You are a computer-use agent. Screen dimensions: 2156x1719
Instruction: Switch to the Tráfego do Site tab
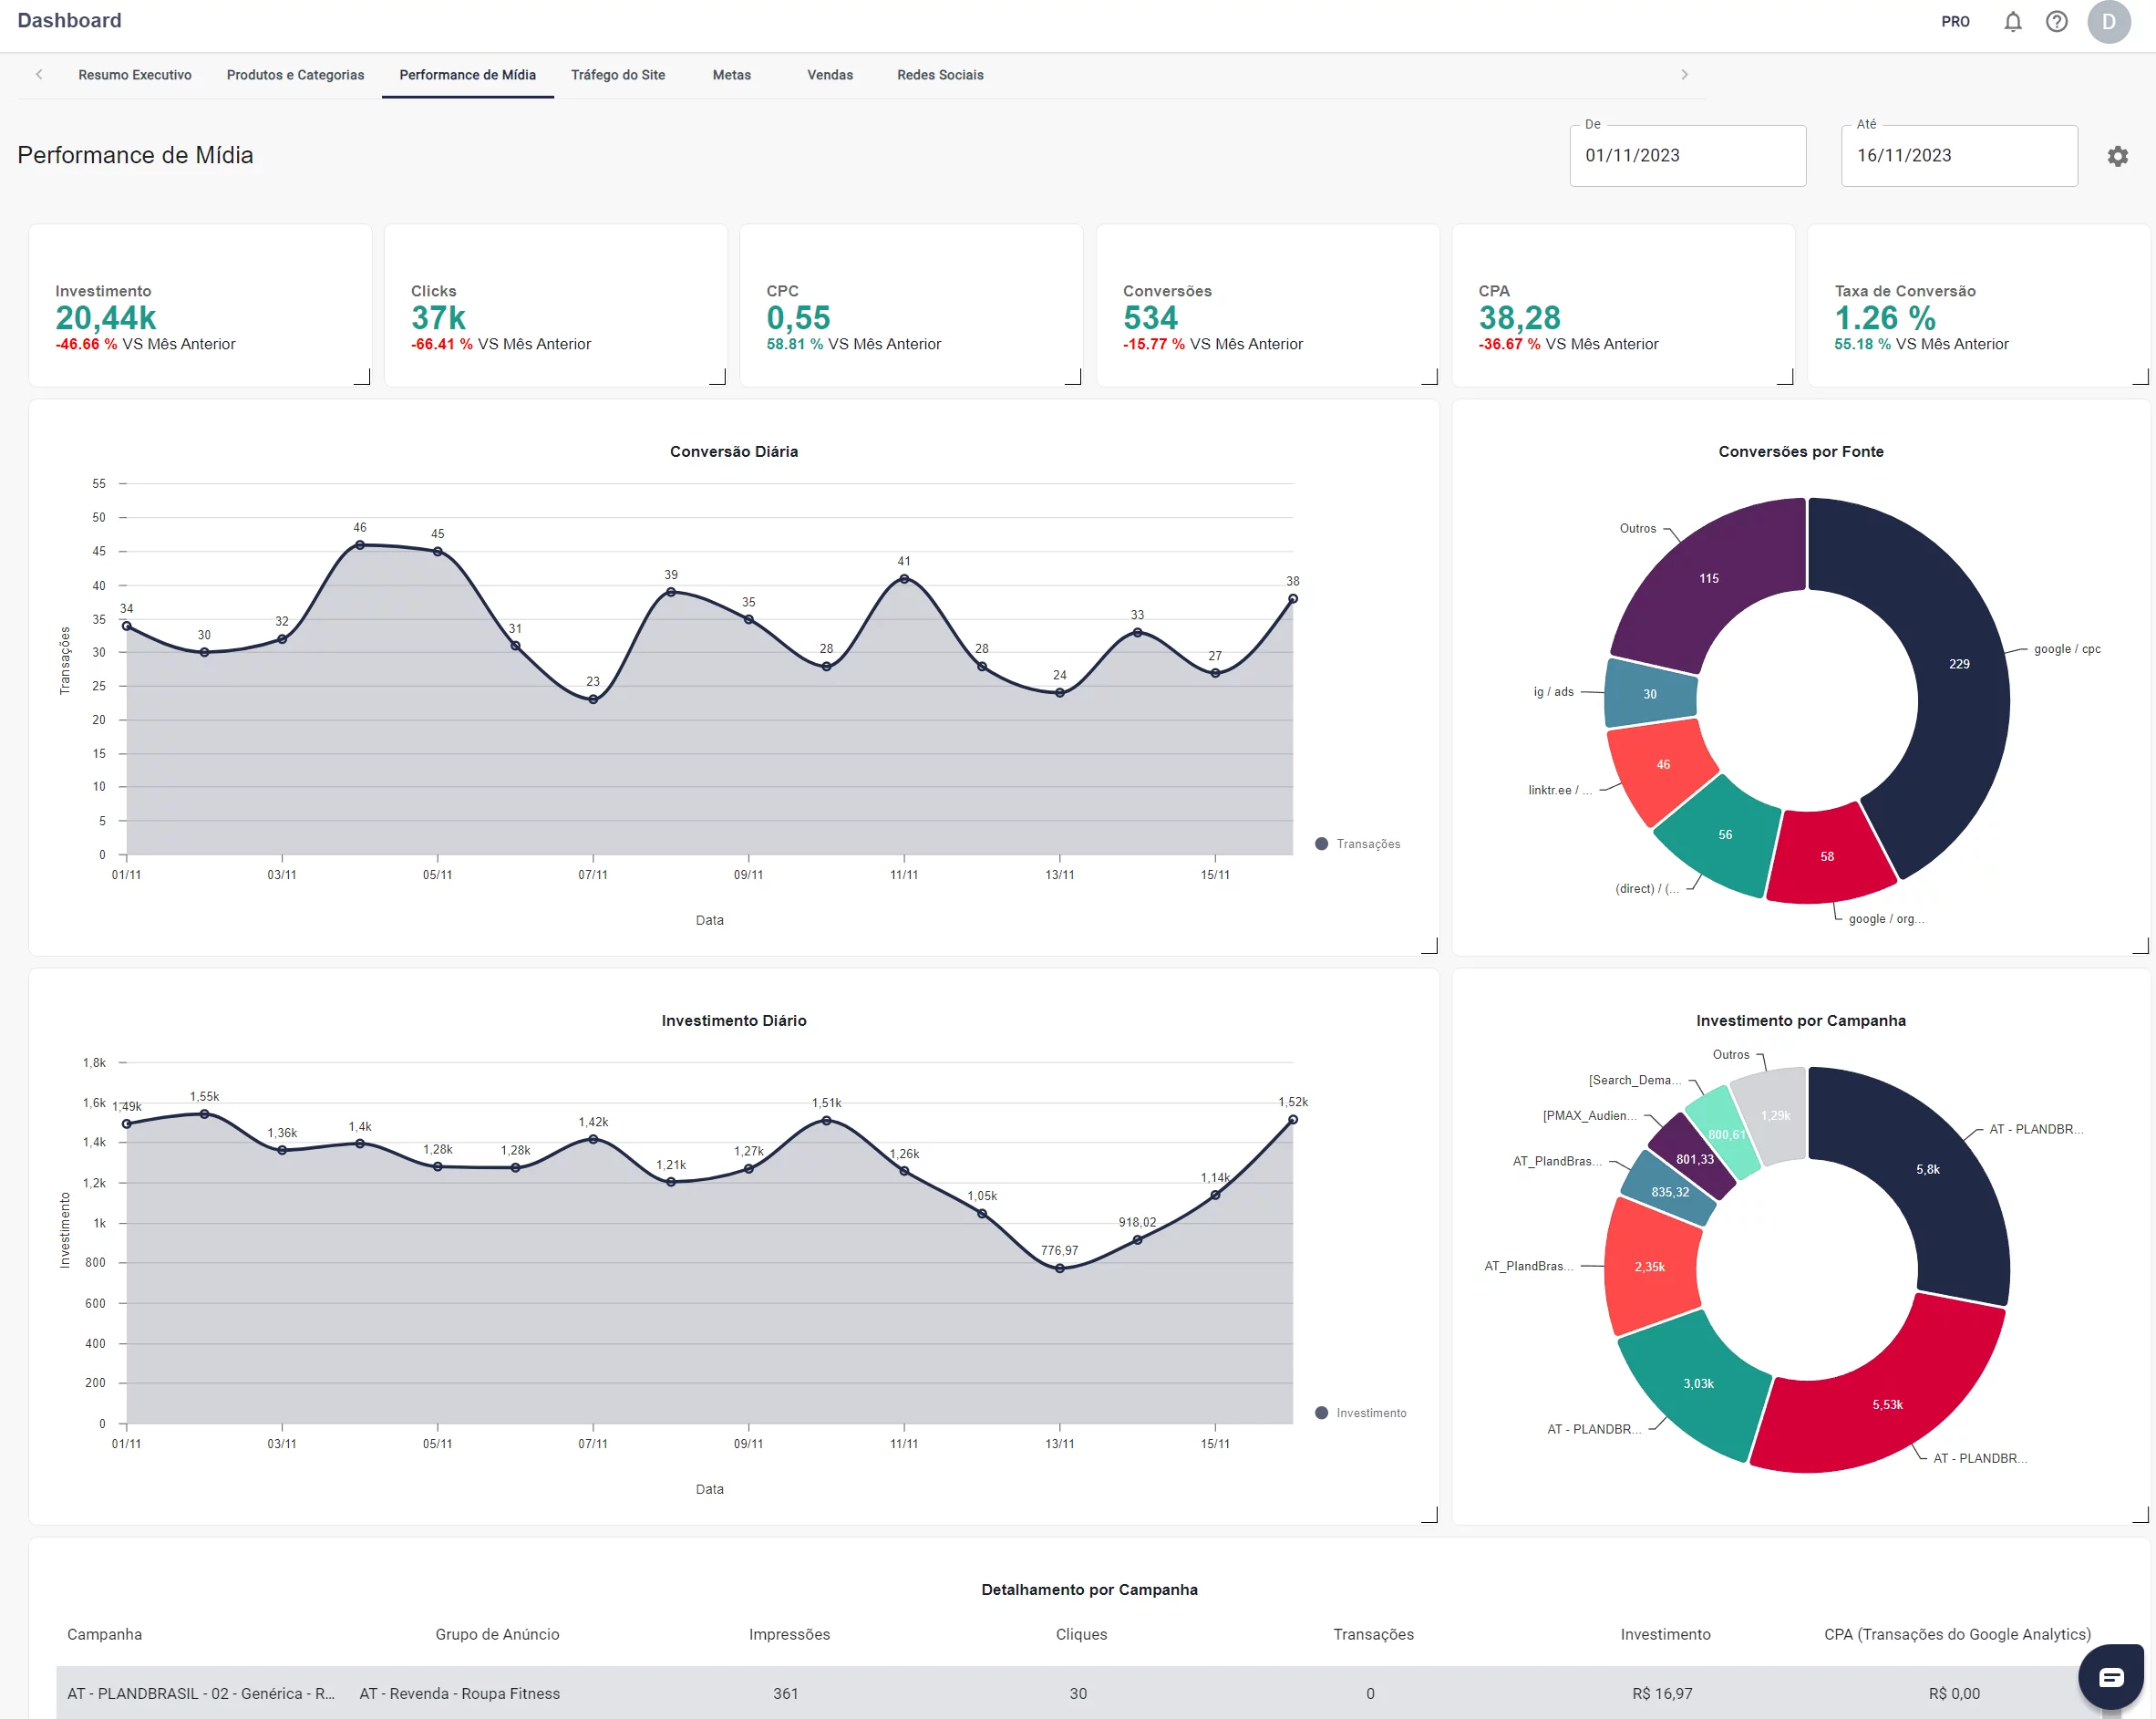617,75
